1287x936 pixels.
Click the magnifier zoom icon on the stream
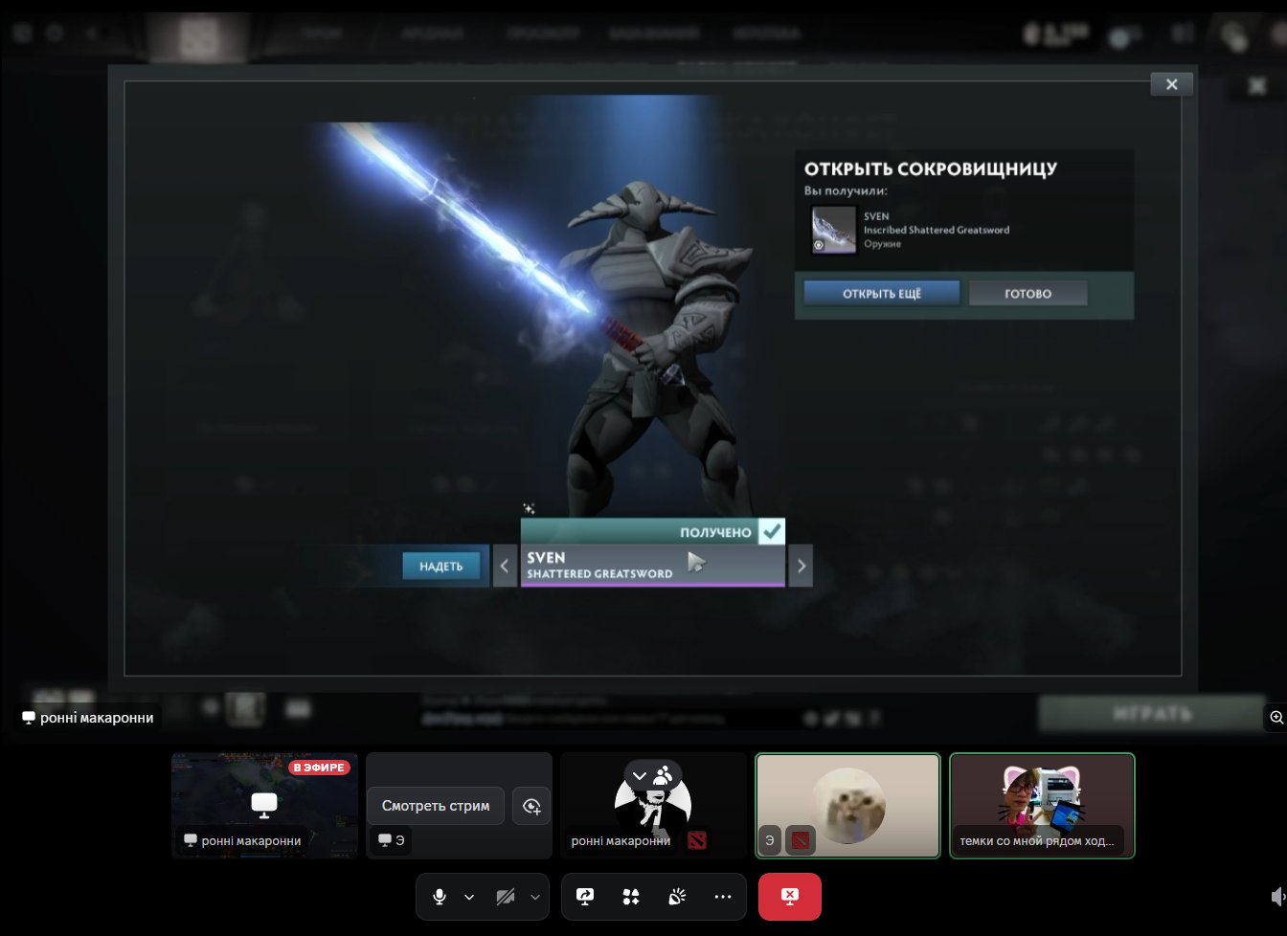click(x=1276, y=717)
